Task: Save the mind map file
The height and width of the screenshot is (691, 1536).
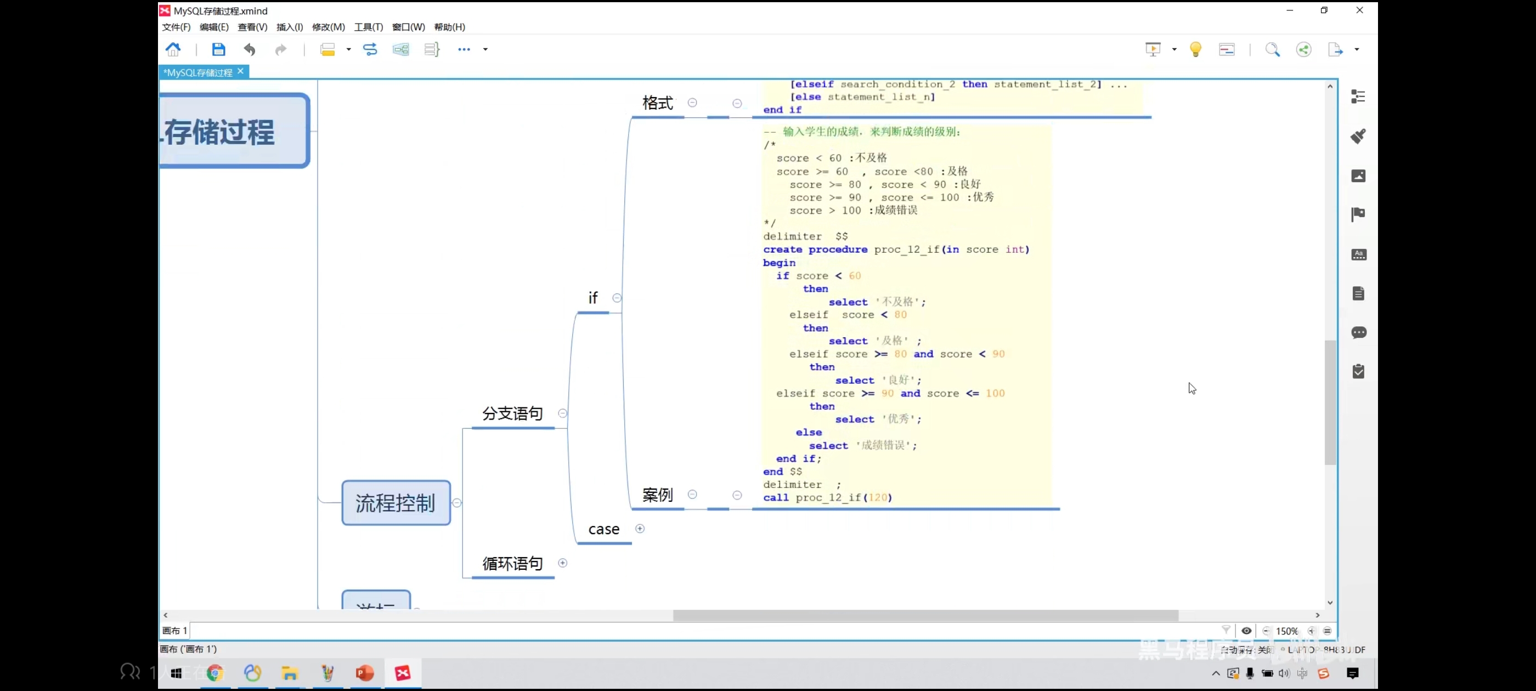Action: (218, 49)
